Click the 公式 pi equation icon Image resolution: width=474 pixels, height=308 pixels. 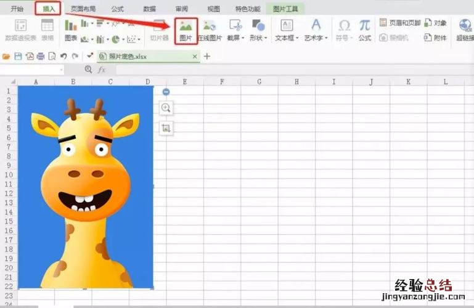pyautogui.click(x=365, y=29)
